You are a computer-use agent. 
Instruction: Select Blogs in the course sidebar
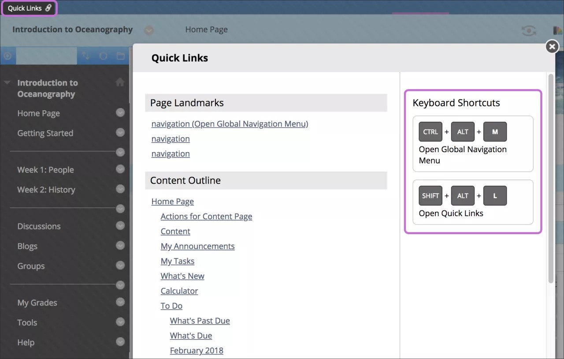click(27, 246)
